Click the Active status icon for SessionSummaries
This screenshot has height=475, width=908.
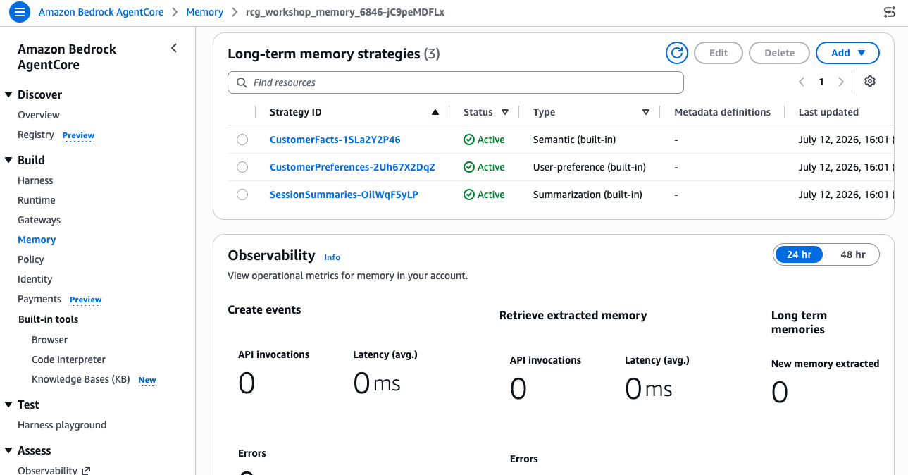[x=469, y=195]
